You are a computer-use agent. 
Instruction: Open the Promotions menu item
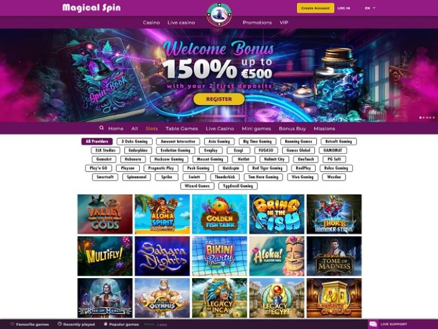(257, 22)
